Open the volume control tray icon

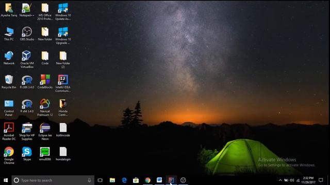(292, 180)
